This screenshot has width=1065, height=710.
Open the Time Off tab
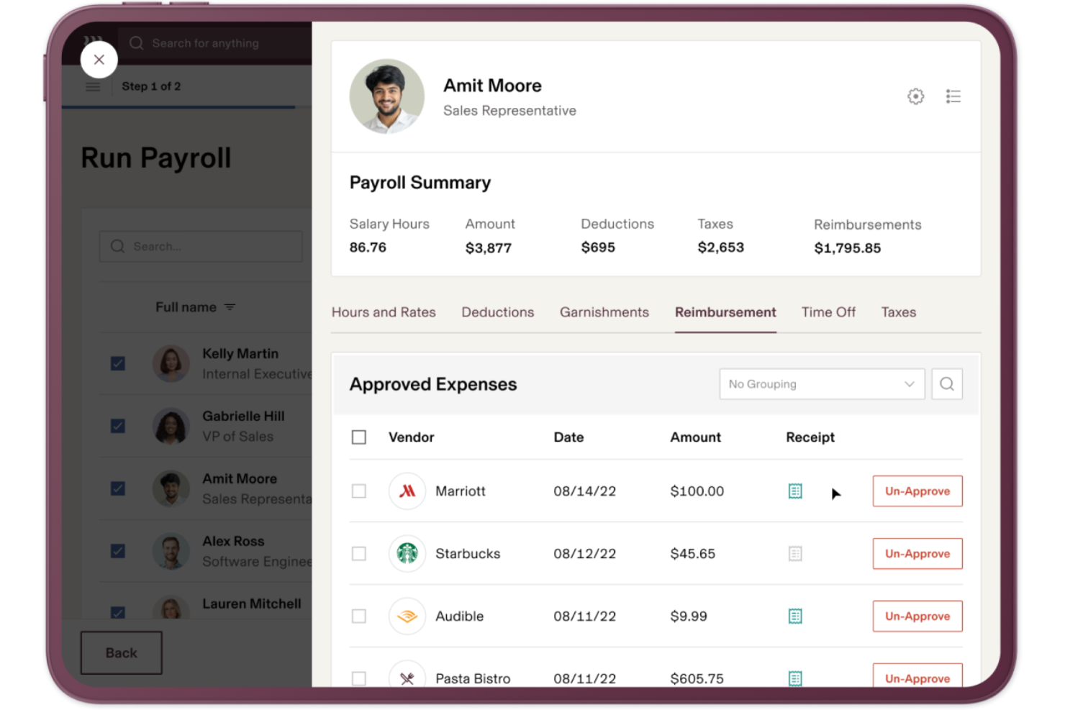828,312
